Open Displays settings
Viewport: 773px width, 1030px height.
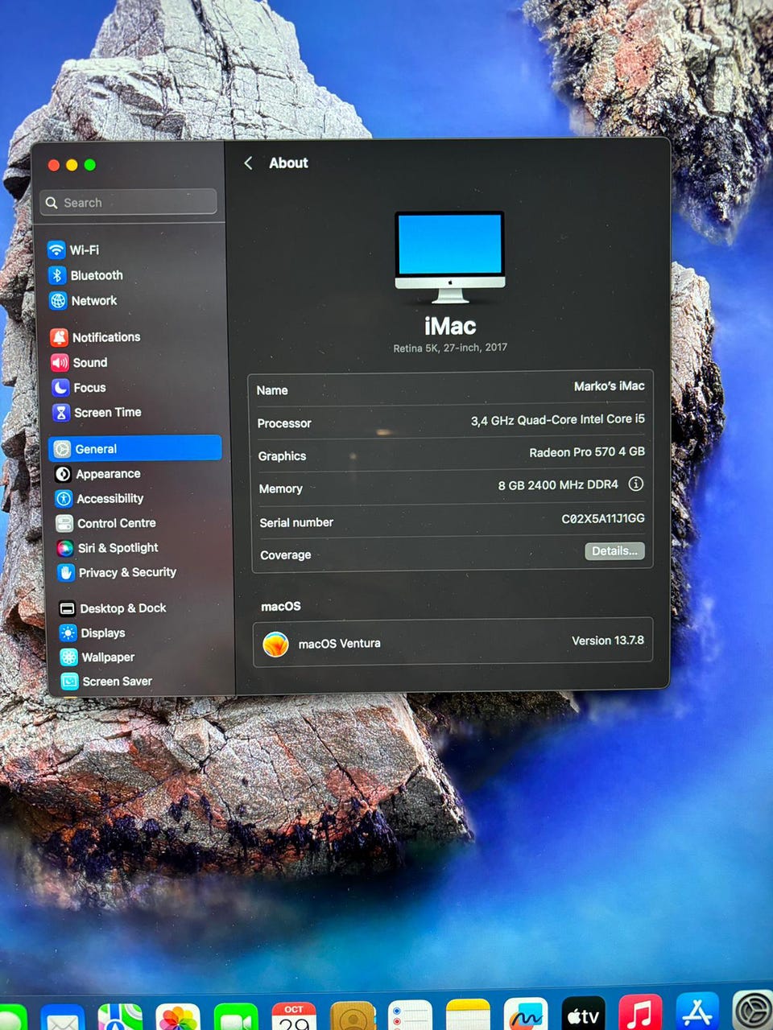pyautogui.click(x=93, y=632)
